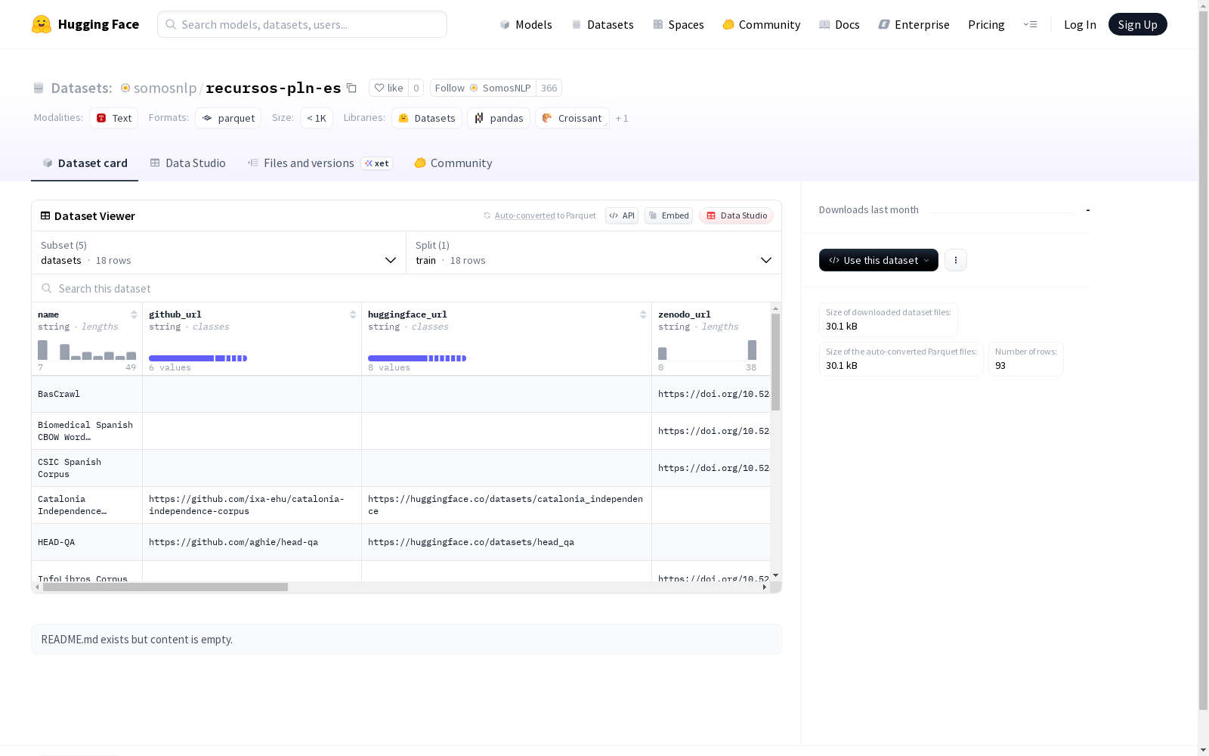Viewport: 1209px width, 756px height.
Task: Select the HEAD-QA name cell
Action: coord(87,542)
